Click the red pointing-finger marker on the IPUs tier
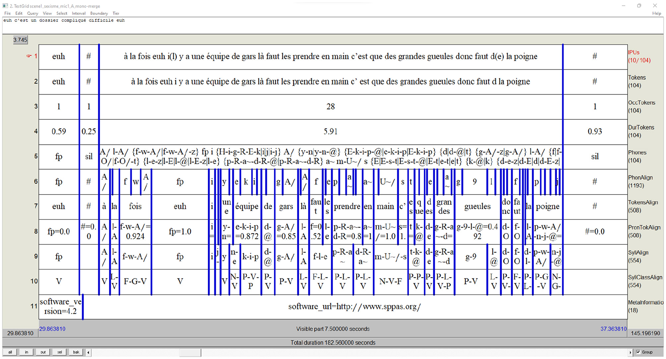This screenshot has height=359, width=666. (x=29, y=56)
